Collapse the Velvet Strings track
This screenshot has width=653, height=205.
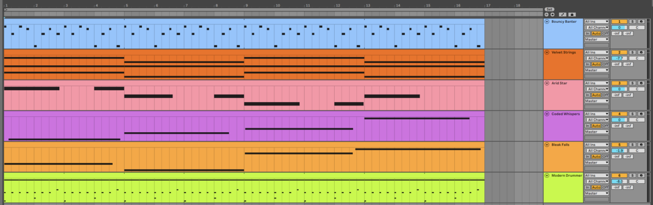tap(547, 52)
